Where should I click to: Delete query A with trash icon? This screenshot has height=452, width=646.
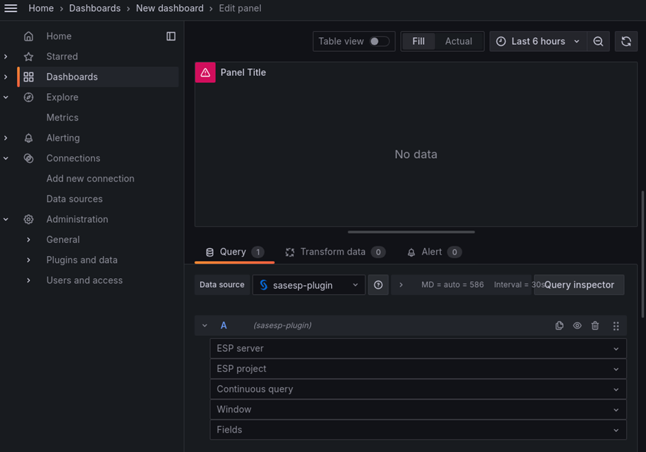coord(595,325)
